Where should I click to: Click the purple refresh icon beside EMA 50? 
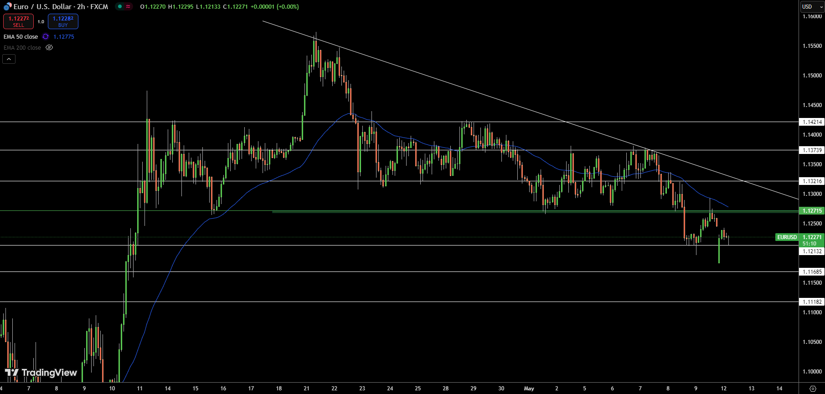(46, 37)
